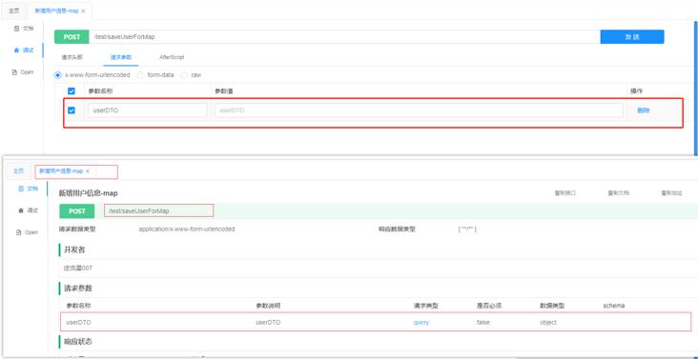The width and height of the screenshot is (698, 359).
Task: Click the application/x-www-form-urlencoded value
Action: pos(187,229)
